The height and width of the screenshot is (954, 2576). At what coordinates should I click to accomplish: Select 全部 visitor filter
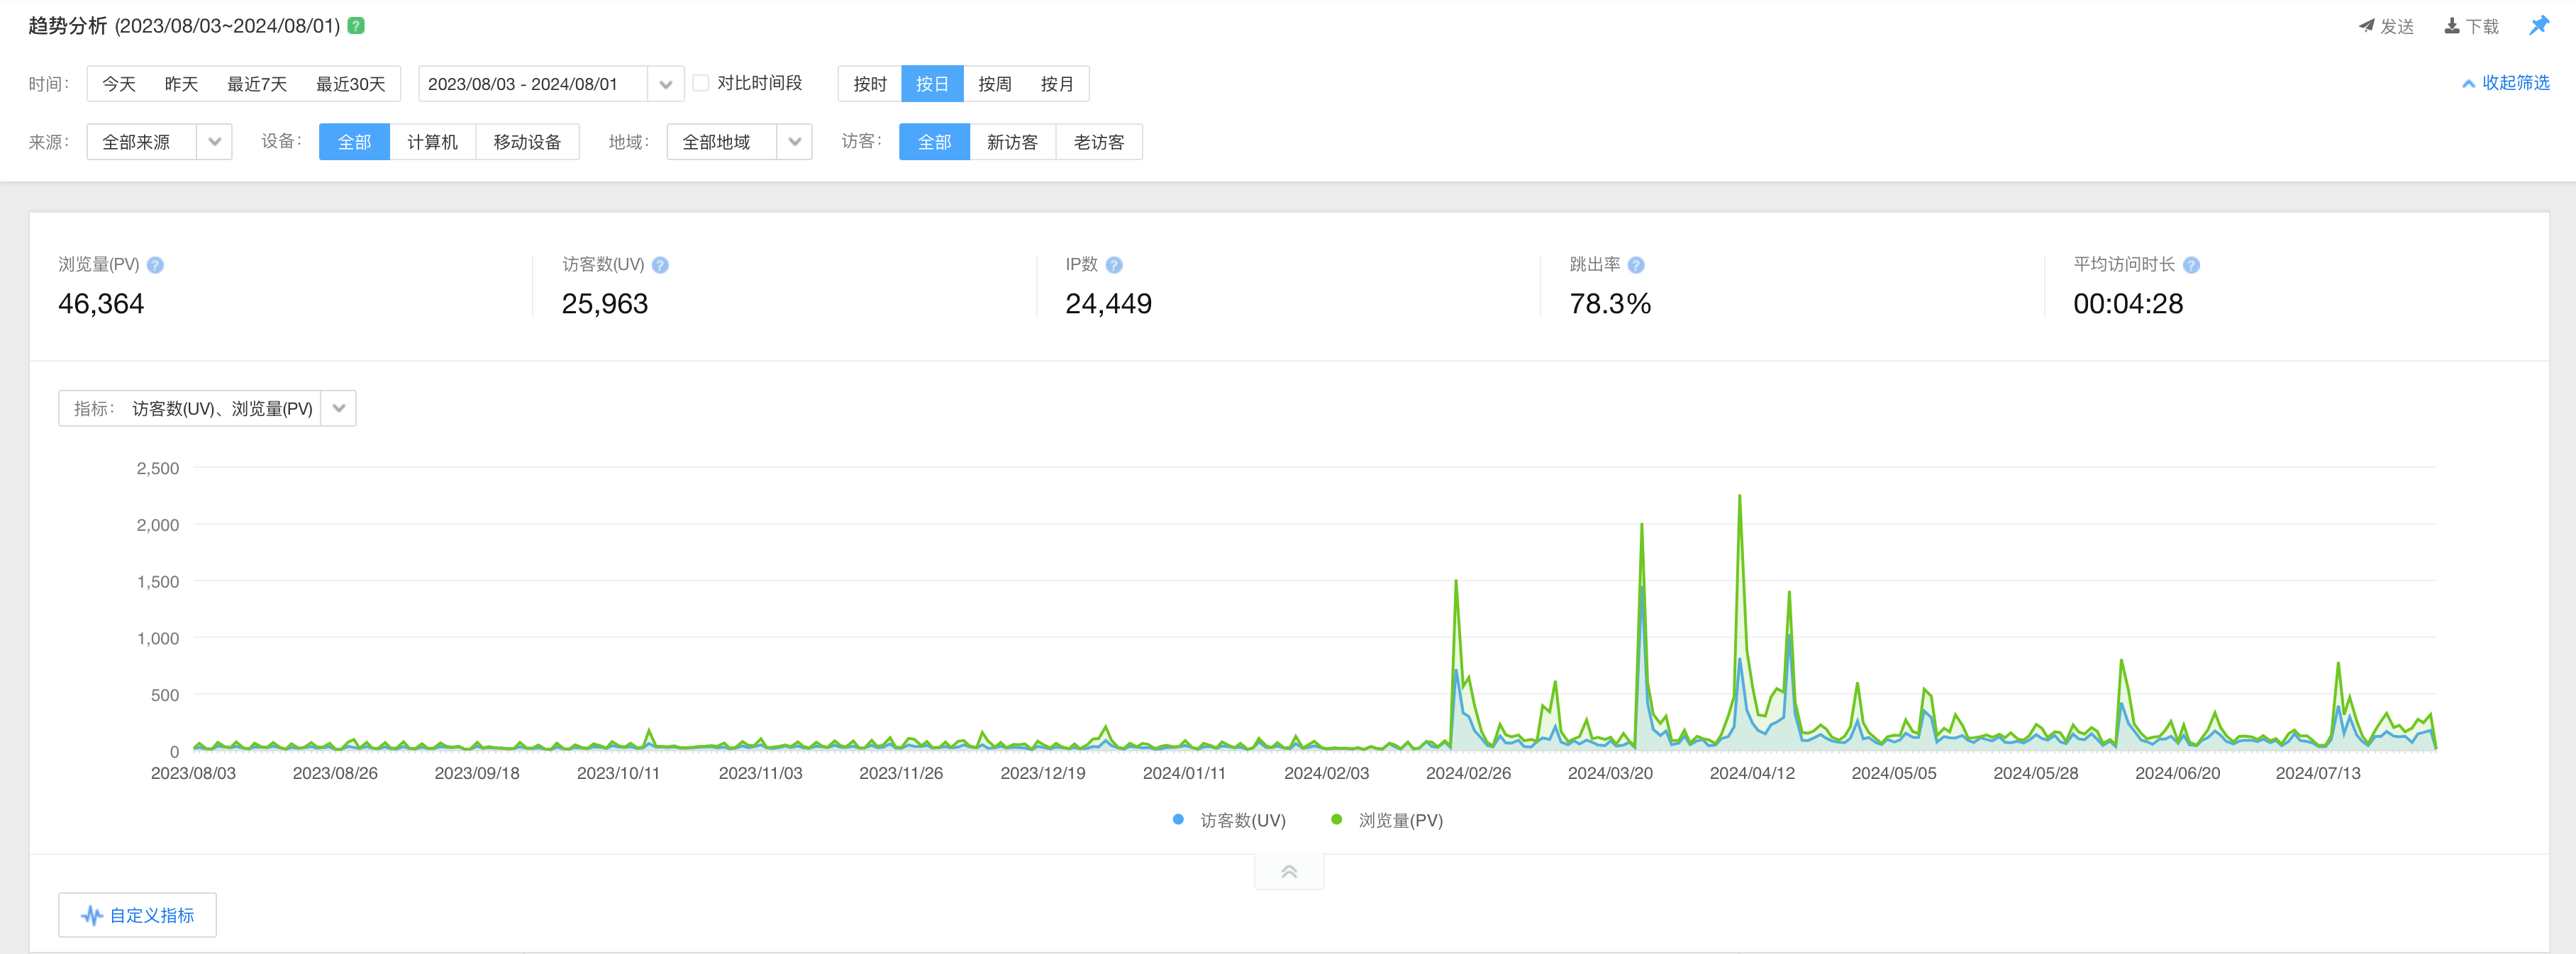(935, 142)
